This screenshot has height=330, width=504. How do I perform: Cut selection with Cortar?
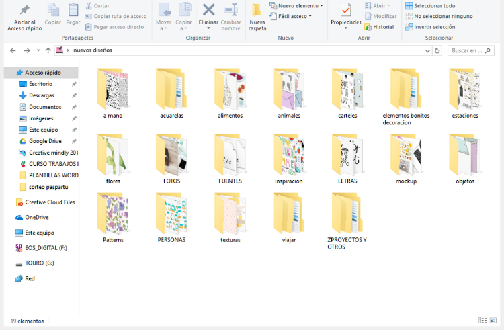click(x=97, y=6)
